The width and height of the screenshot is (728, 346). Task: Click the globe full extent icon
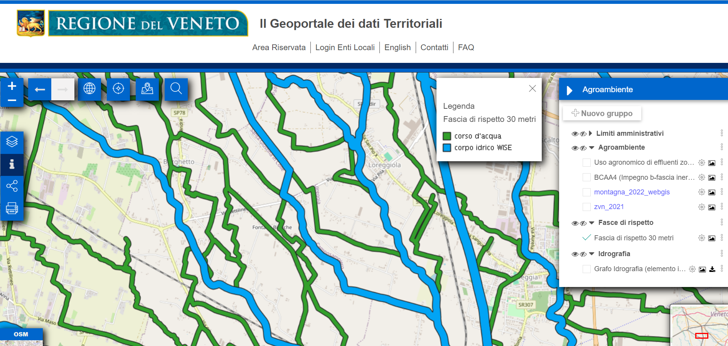pyautogui.click(x=89, y=89)
